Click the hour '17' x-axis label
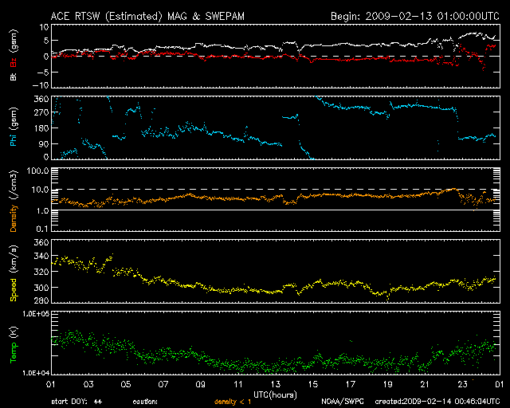This screenshot has height=408, width=510. click(x=351, y=385)
